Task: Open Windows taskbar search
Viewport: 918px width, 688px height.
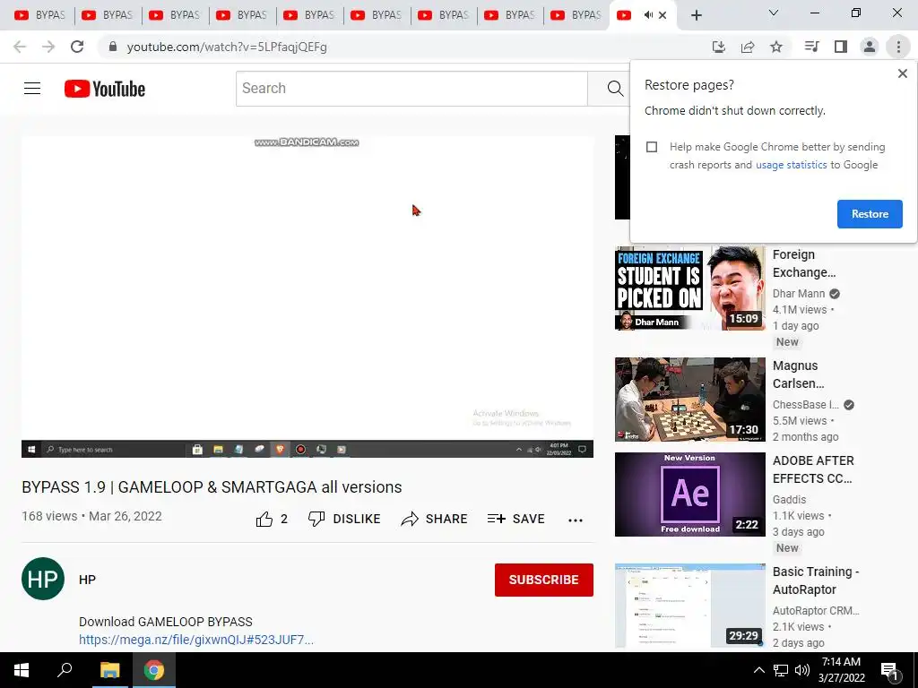Action: [x=65, y=670]
